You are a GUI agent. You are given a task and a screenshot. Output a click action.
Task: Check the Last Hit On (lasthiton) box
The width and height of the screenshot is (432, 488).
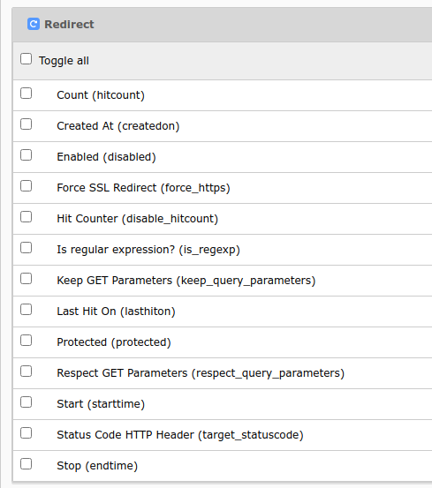click(26, 310)
